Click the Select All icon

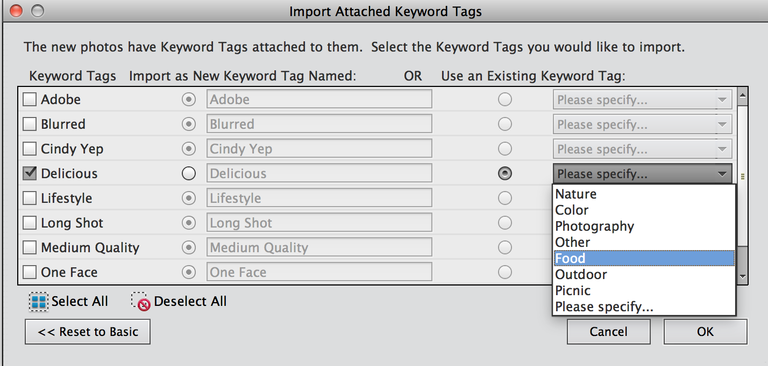pyautogui.click(x=39, y=302)
